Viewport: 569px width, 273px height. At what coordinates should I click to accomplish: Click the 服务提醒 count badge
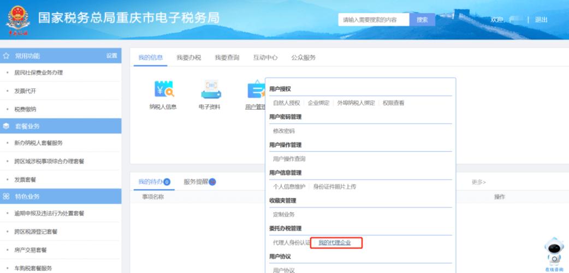coord(212,182)
